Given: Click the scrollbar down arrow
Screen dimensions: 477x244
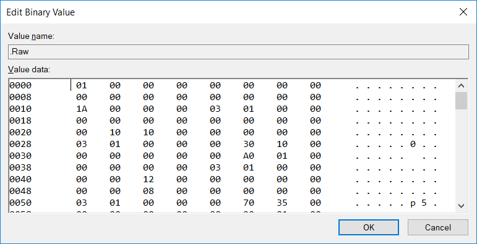Looking at the screenshot, I should (x=461, y=206).
